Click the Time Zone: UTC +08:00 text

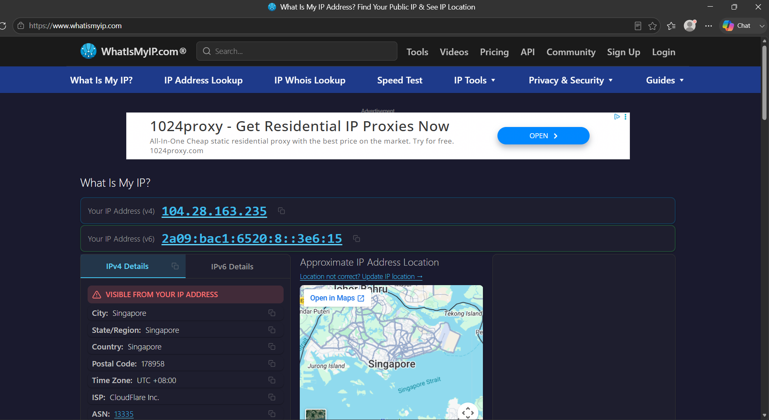[134, 380]
